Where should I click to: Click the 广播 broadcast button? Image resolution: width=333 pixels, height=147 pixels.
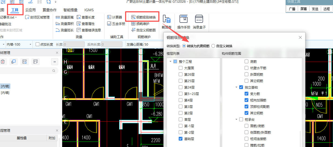(x=292, y=9)
